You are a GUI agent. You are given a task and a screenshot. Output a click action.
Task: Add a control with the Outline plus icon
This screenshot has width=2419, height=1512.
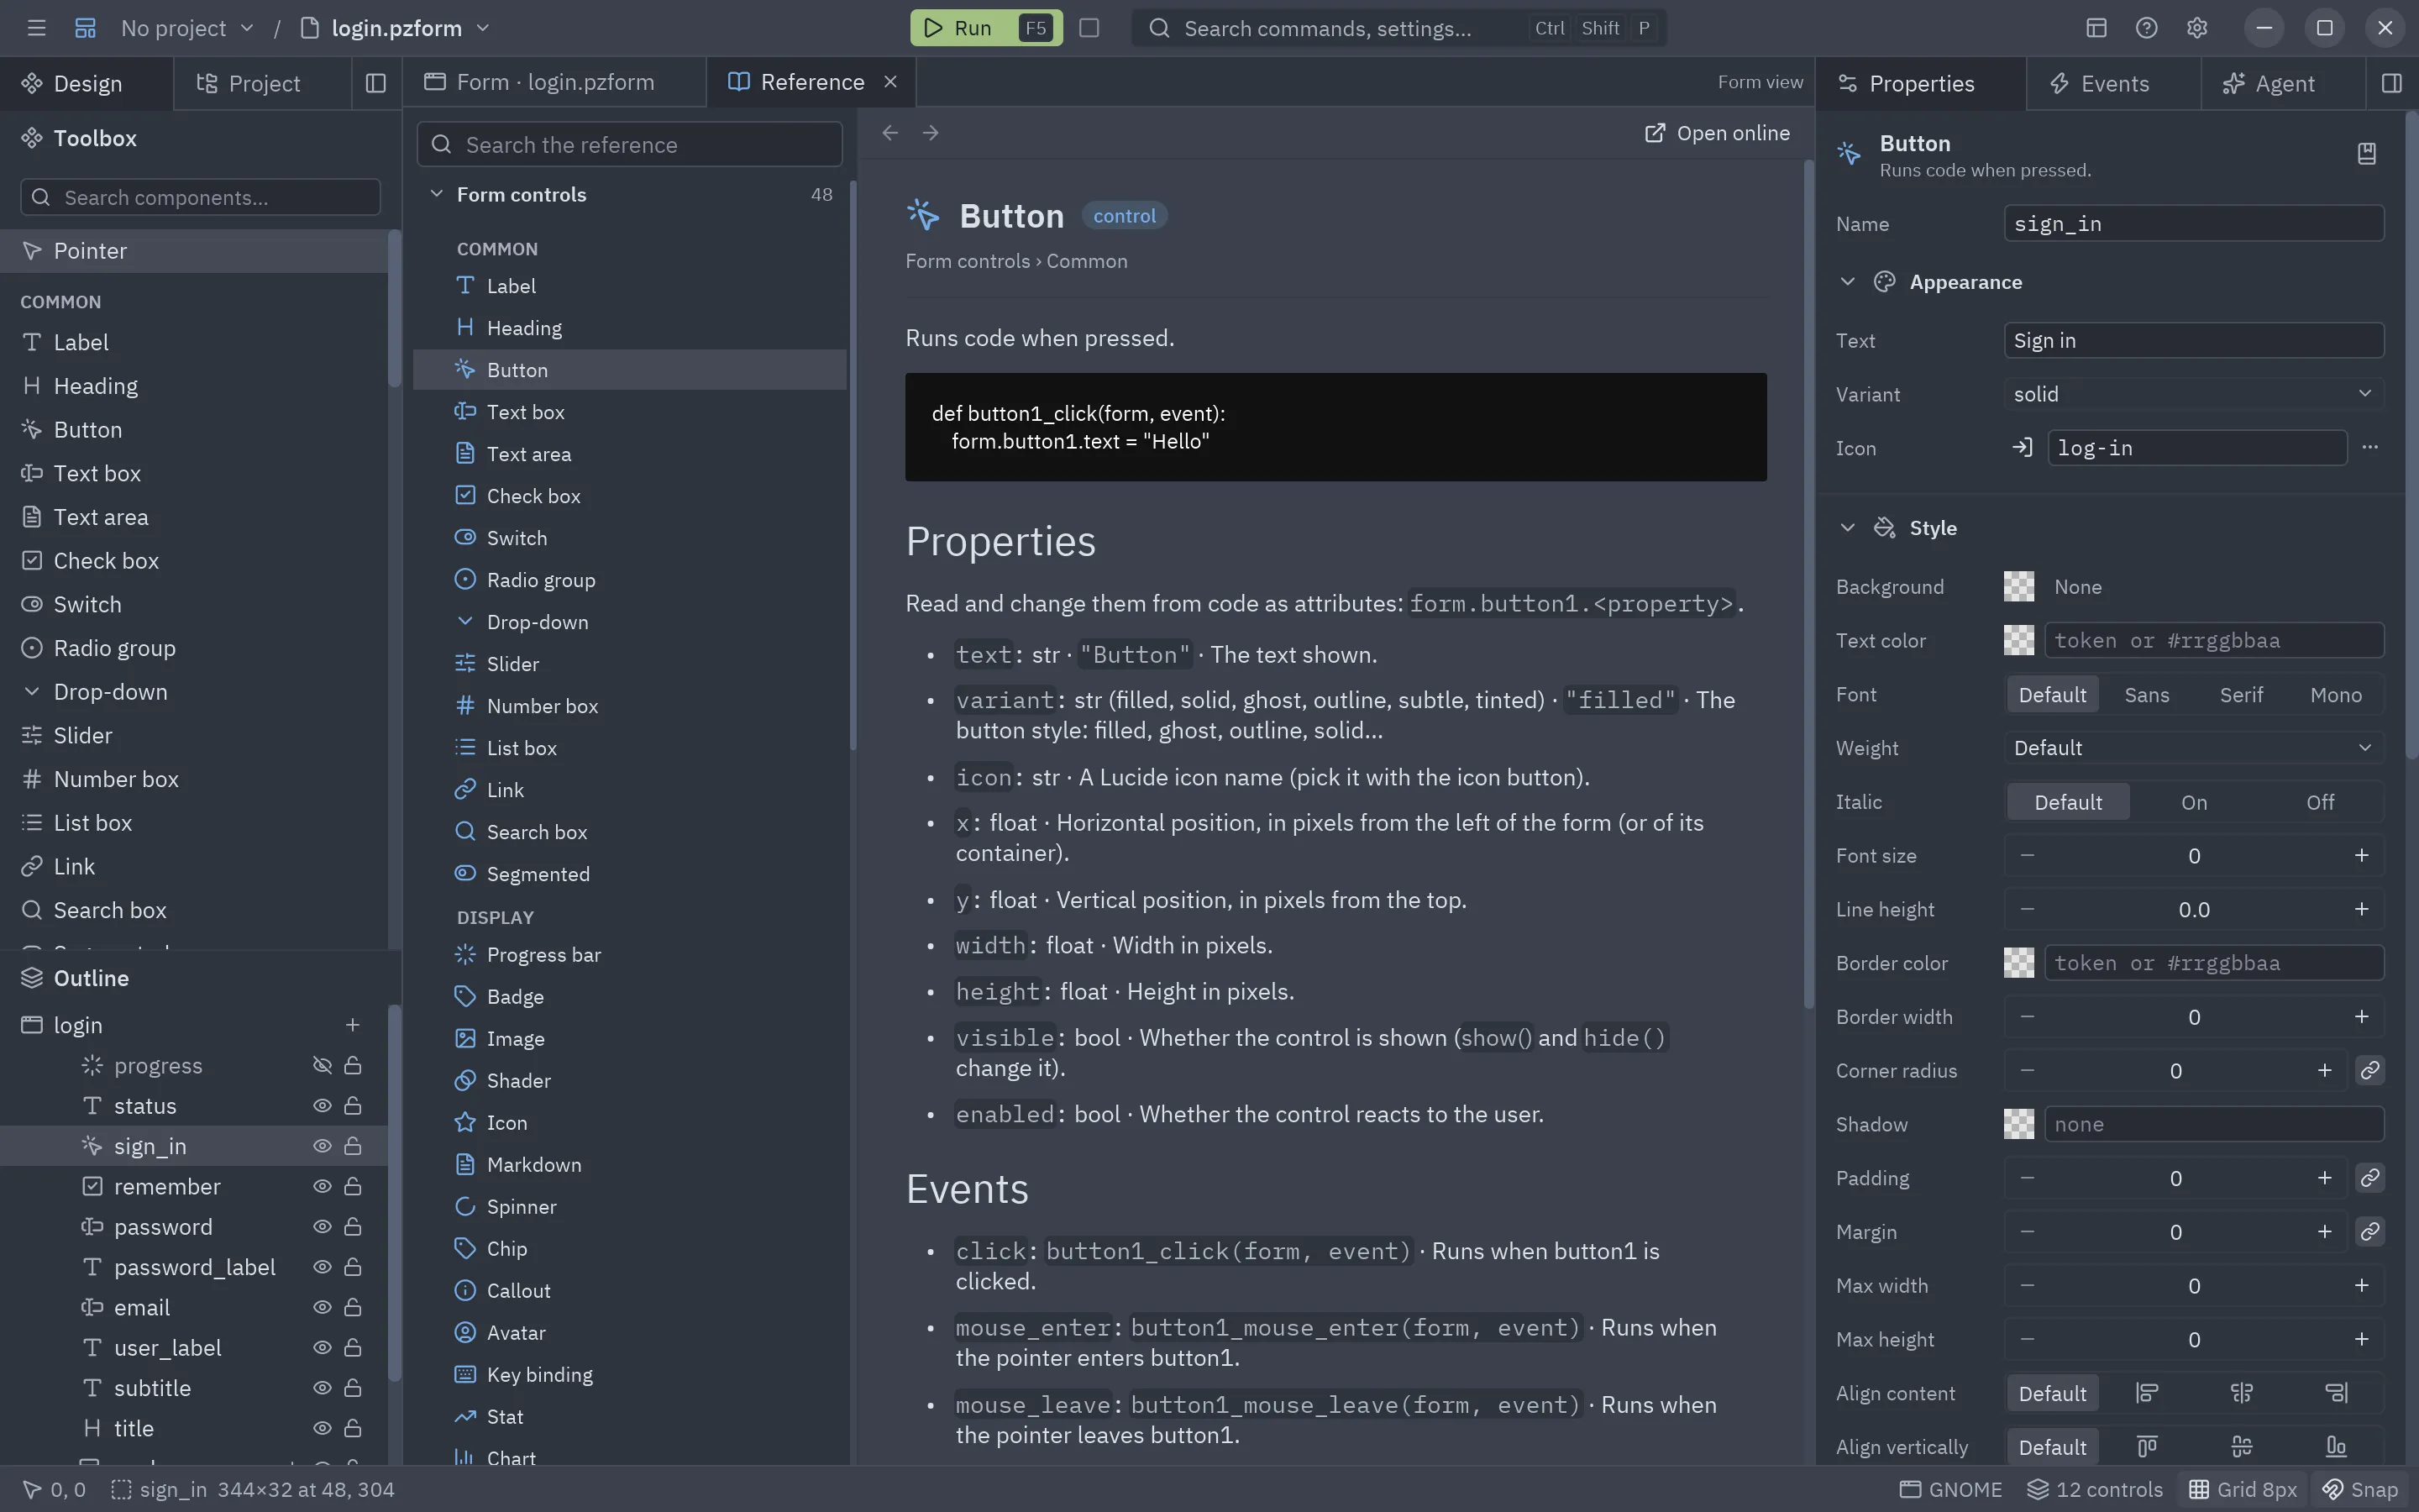pos(352,1025)
